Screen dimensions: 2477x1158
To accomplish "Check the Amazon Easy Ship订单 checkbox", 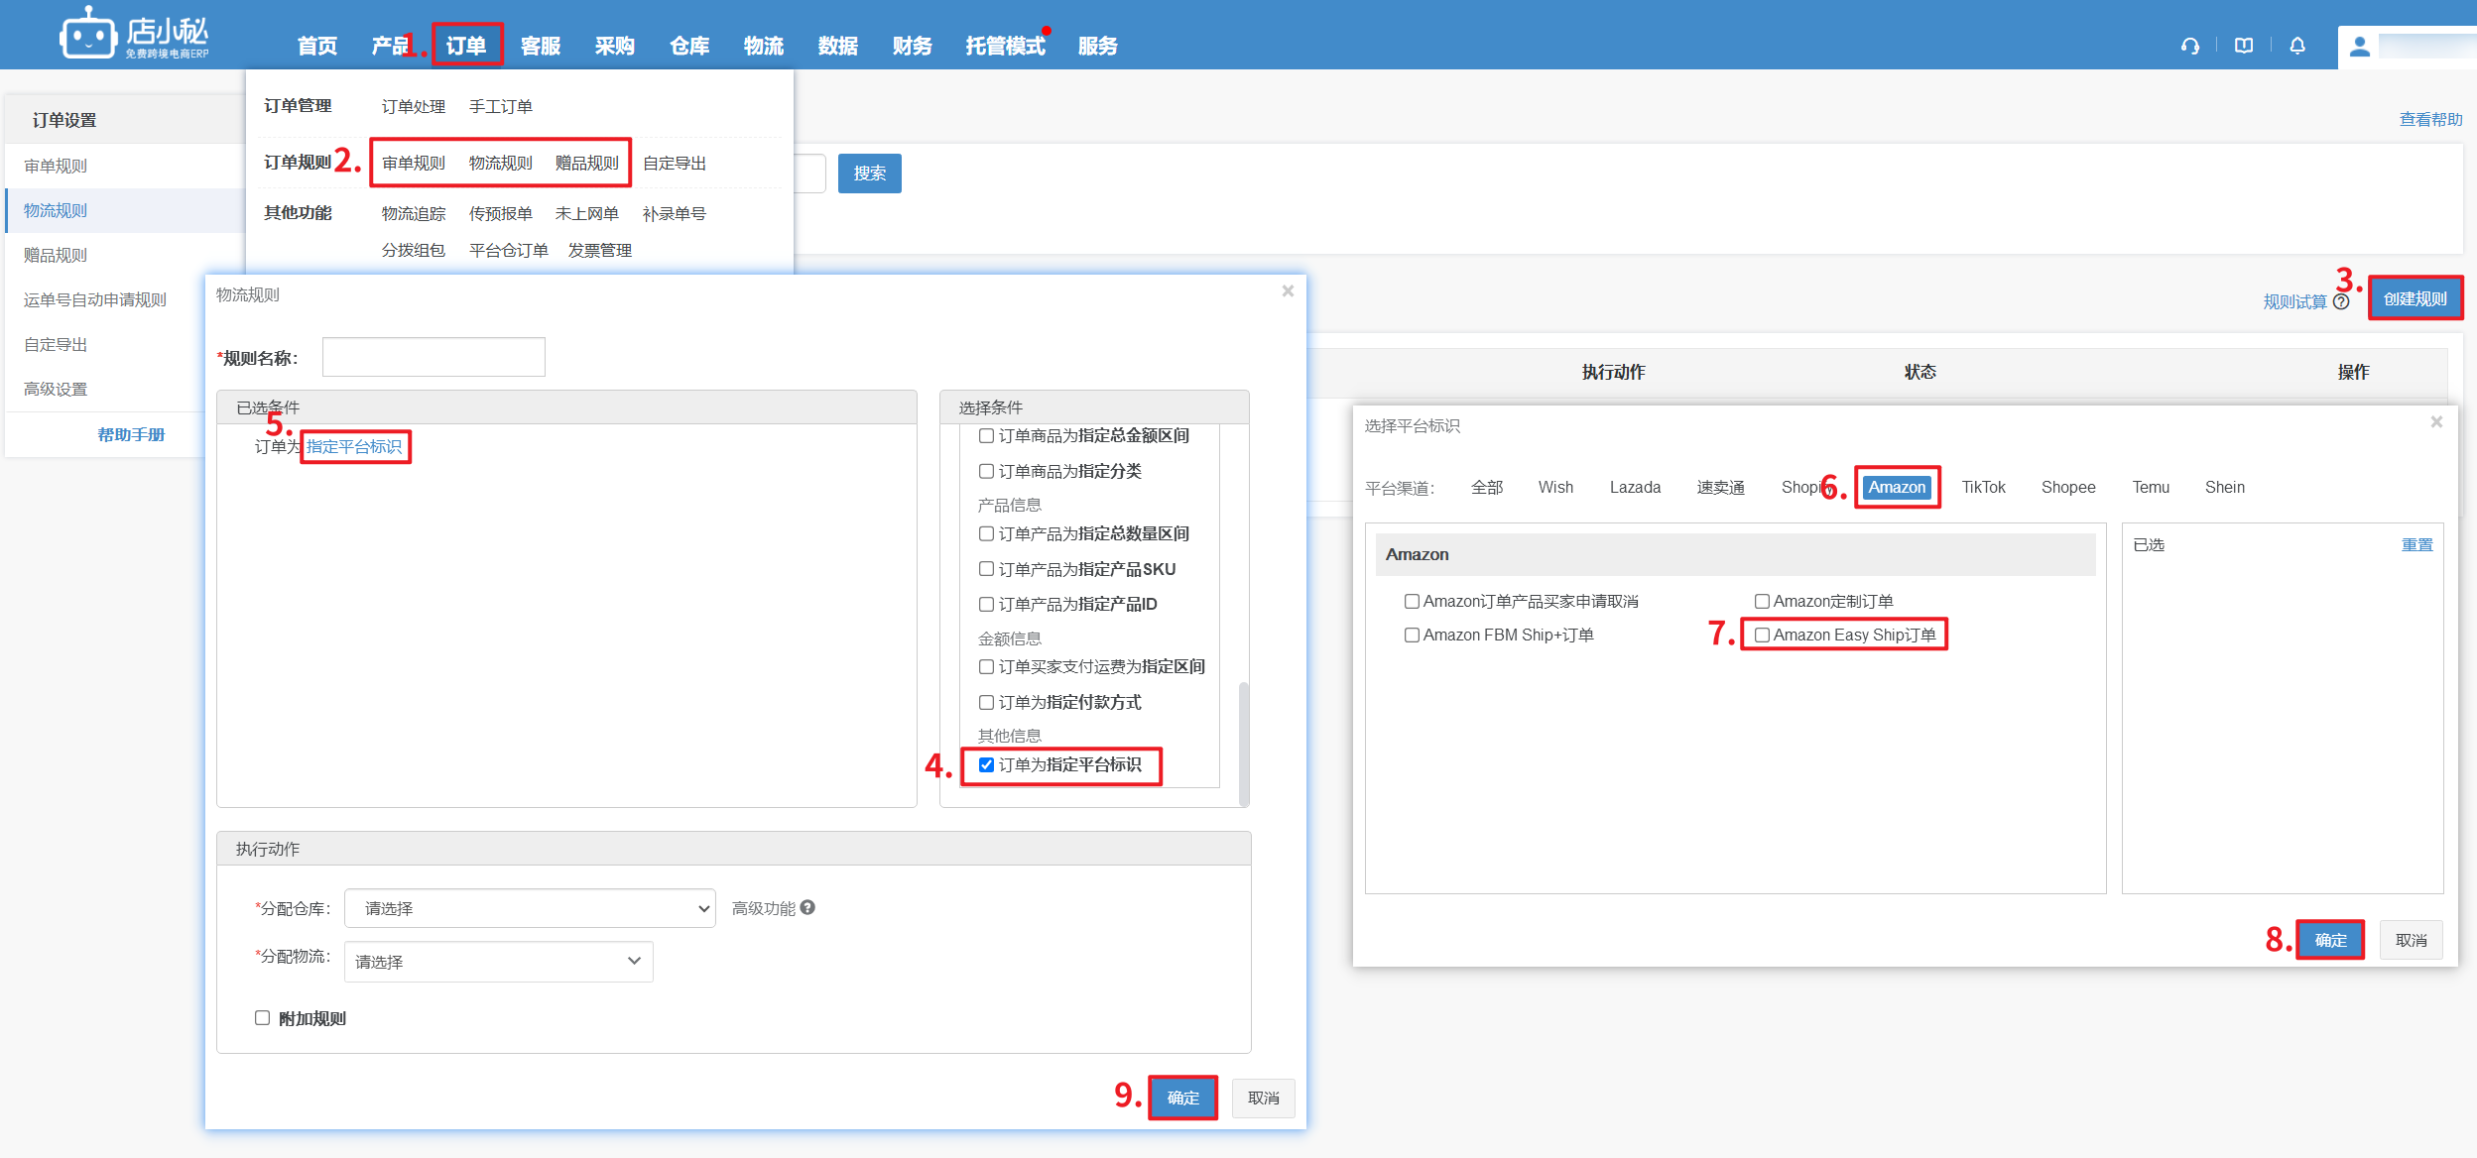I will tap(1762, 635).
